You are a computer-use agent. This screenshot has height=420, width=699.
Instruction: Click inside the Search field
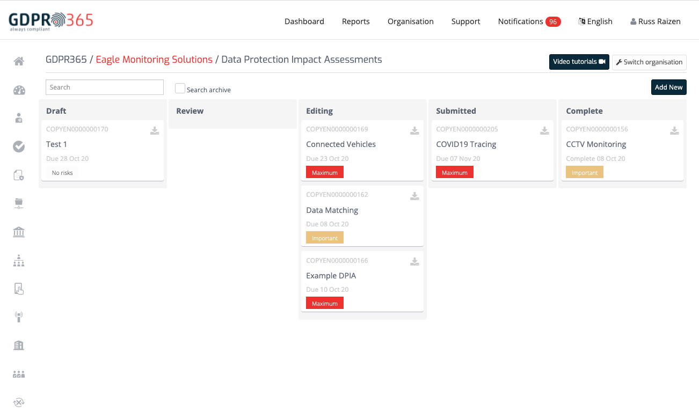[105, 87]
